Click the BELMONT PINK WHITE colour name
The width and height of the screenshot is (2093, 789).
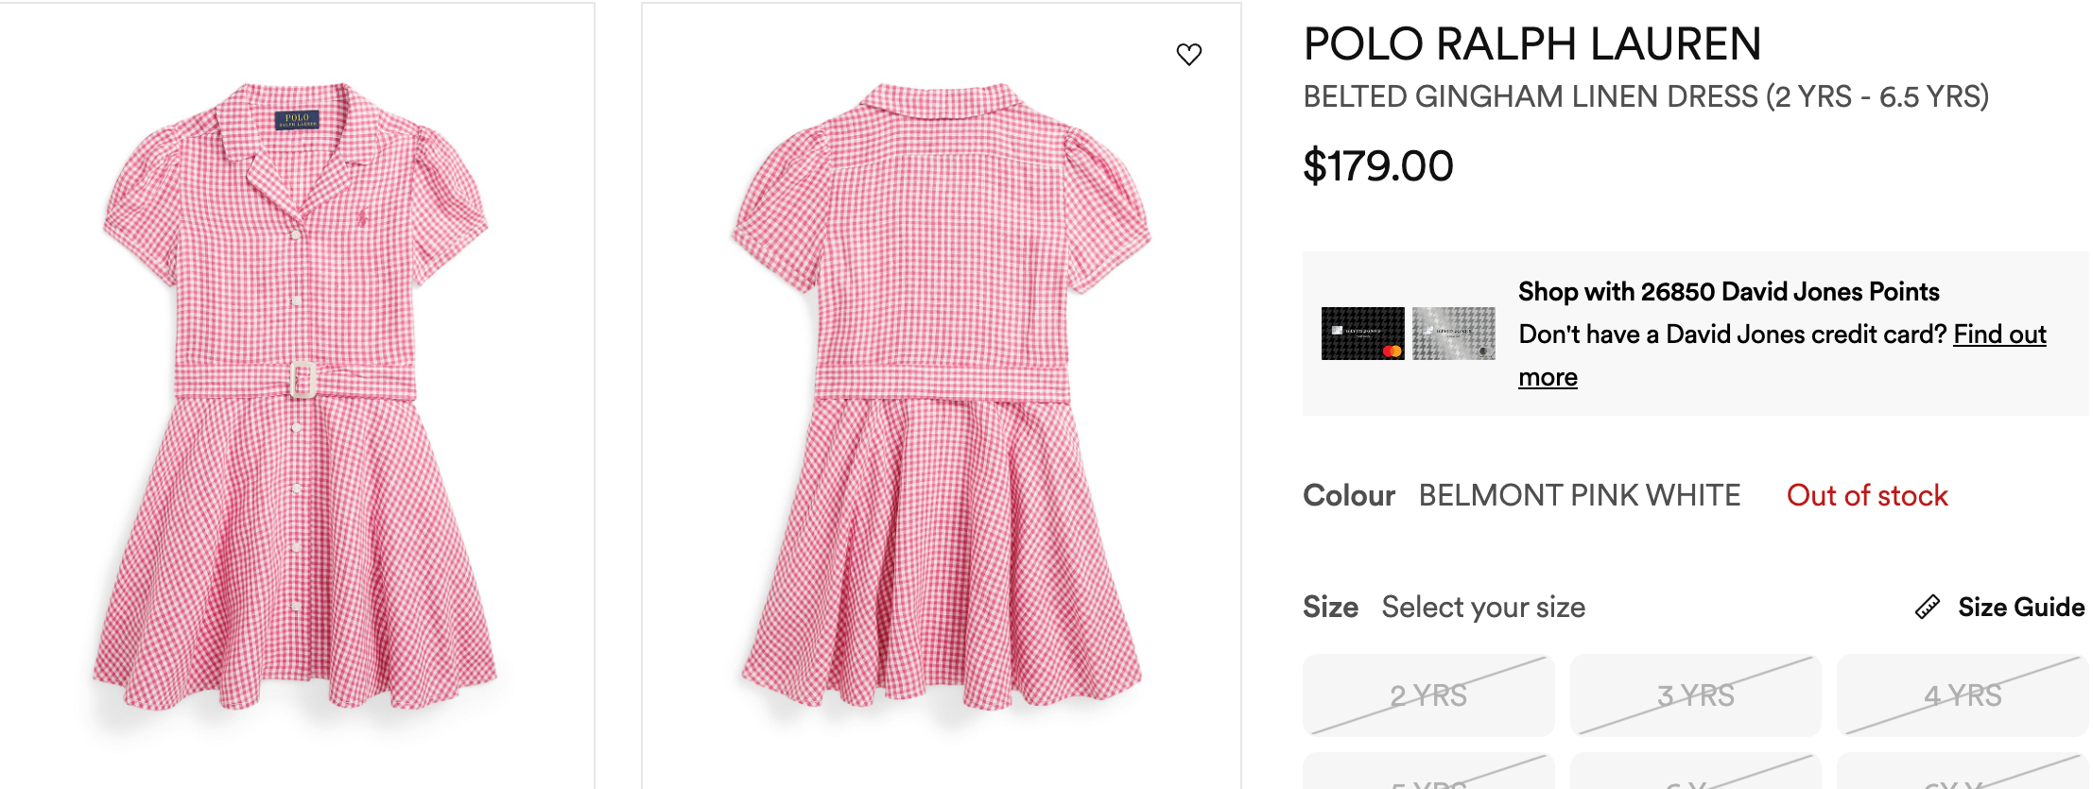(x=1579, y=495)
